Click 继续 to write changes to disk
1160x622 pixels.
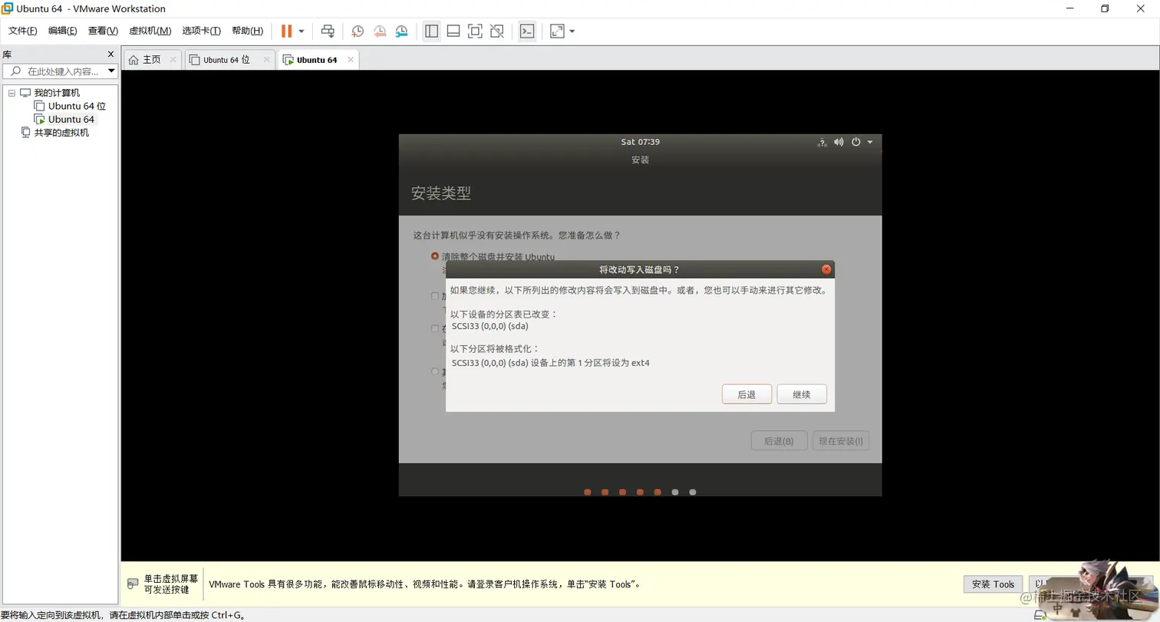tap(802, 394)
